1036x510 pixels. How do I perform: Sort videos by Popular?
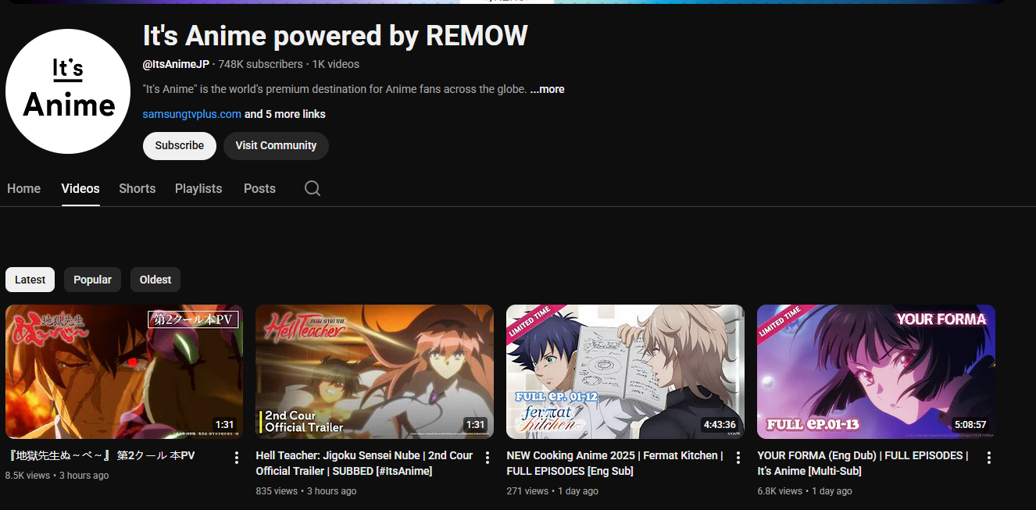pyautogui.click(x=93, y=280)
